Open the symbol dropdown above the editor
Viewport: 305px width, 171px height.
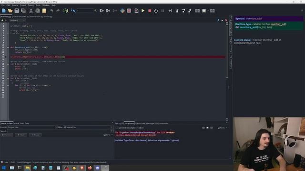click(x=17, y=20)
